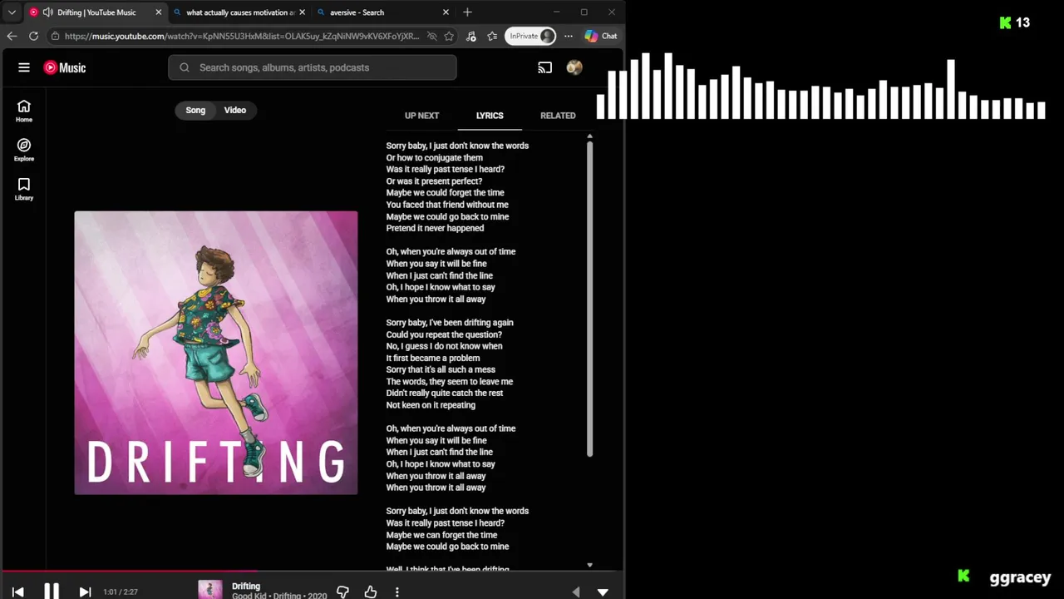The image size is (1064, 599).
Task: Like the song Drifting
Action: pyautogui.click(x=371, y=592)
